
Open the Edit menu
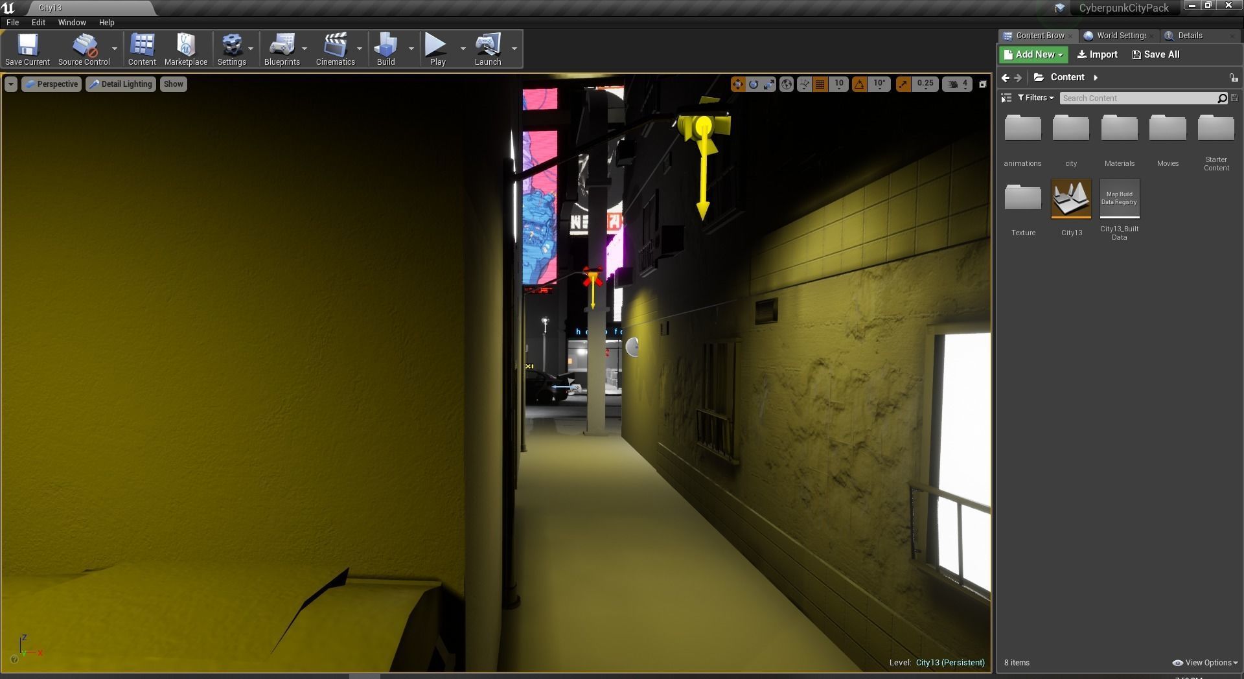[x=38, y=22]
